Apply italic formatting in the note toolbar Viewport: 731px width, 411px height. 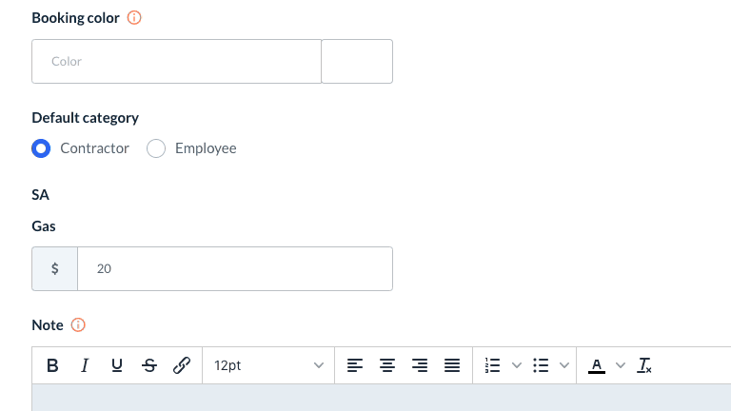85,365
